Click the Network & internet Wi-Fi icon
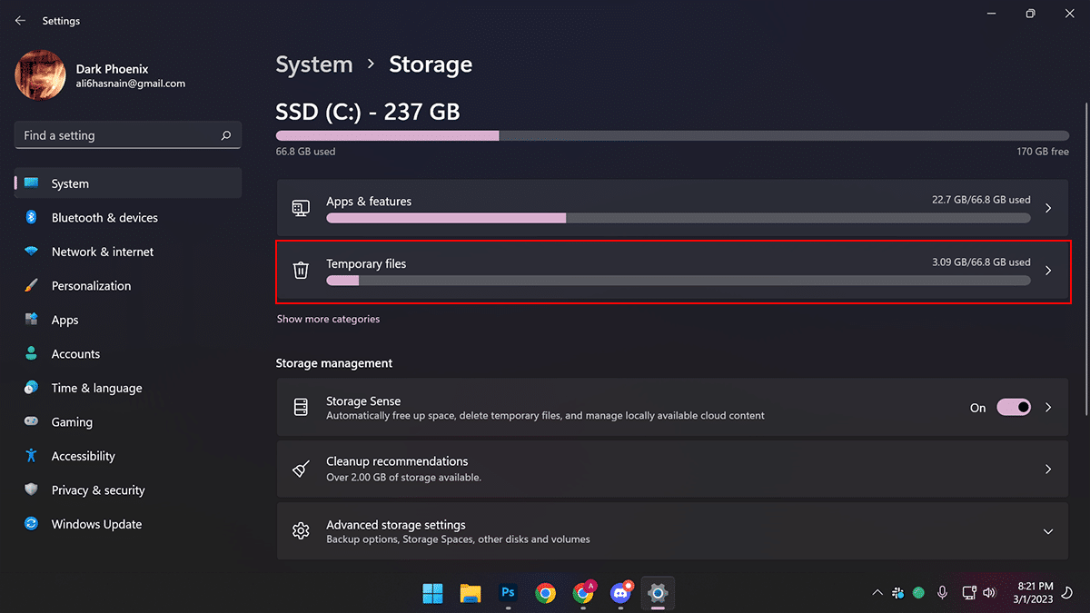The width and height of the screenshot is (1090, 613). [x=31, y=252]
